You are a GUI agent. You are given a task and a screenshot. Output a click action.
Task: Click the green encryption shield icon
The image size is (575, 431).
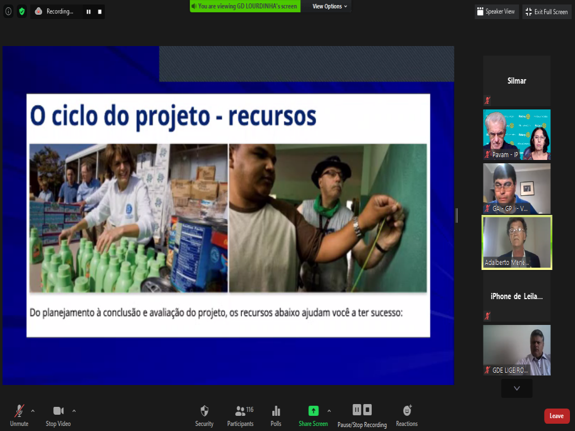click(22, 11)
